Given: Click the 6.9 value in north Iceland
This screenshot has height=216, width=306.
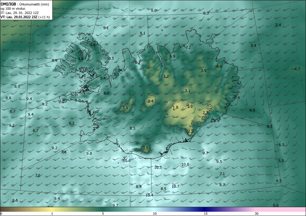Looking at the screenshot, I should [172, 56].
